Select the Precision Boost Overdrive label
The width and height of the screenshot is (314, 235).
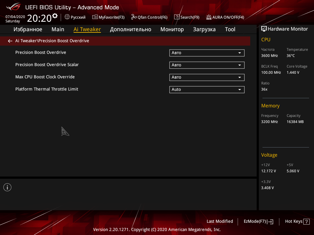tap(41, 52)
